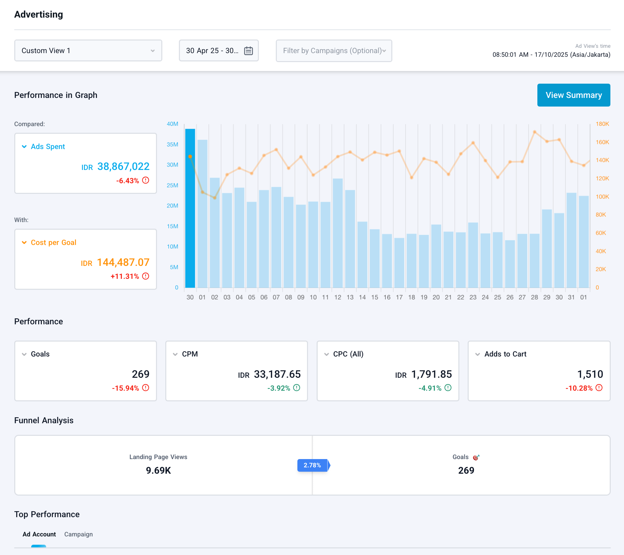The height and width of the screenshot is (555, 624).
Task: Open the Adds to Cart metric chevron
Action: [x=478, y=354]
